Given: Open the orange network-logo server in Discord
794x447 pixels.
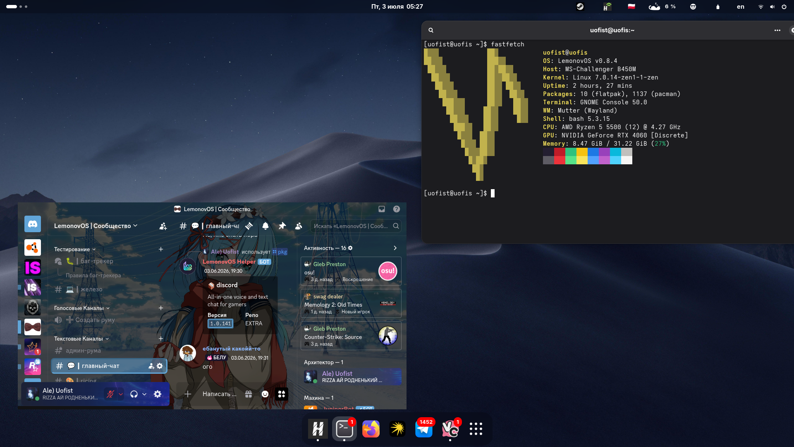Looking at the screenshot, I should click(33, 248).
